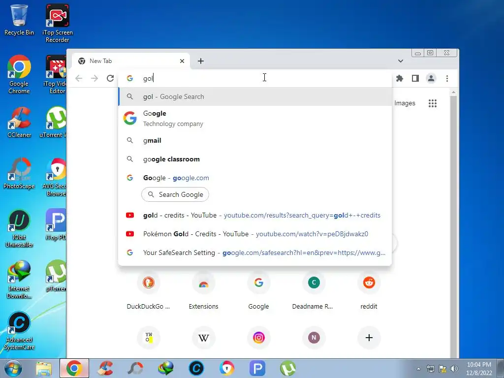Viewport: 504px width, 378px height.
Task: Open Windows Explorer from the taskbar
Action: click(44, 368)
